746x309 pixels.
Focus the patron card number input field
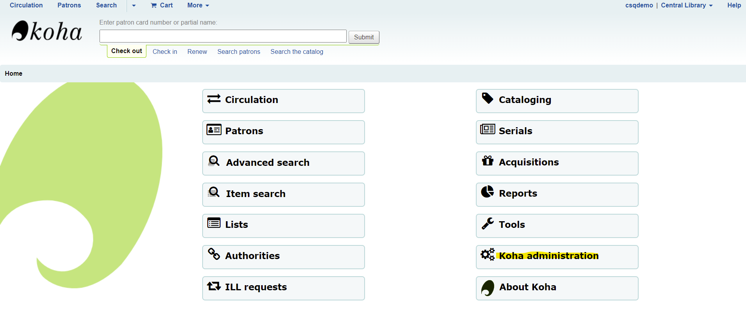click(223, 36)
